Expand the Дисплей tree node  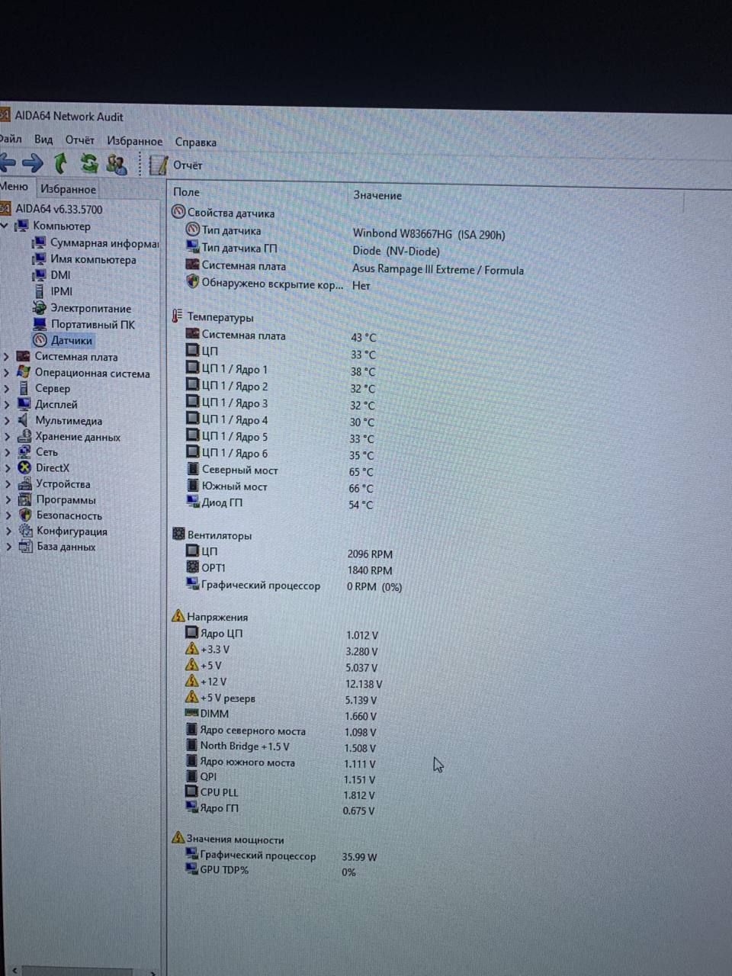click(x=7, y=405)
